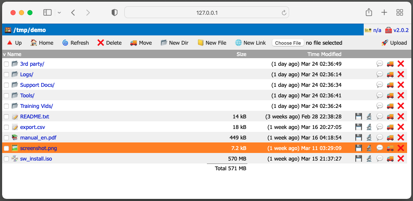Tick checkbox for Support Docs folder
The width and height of the screenshot is (413, 201).
[6, 85]
